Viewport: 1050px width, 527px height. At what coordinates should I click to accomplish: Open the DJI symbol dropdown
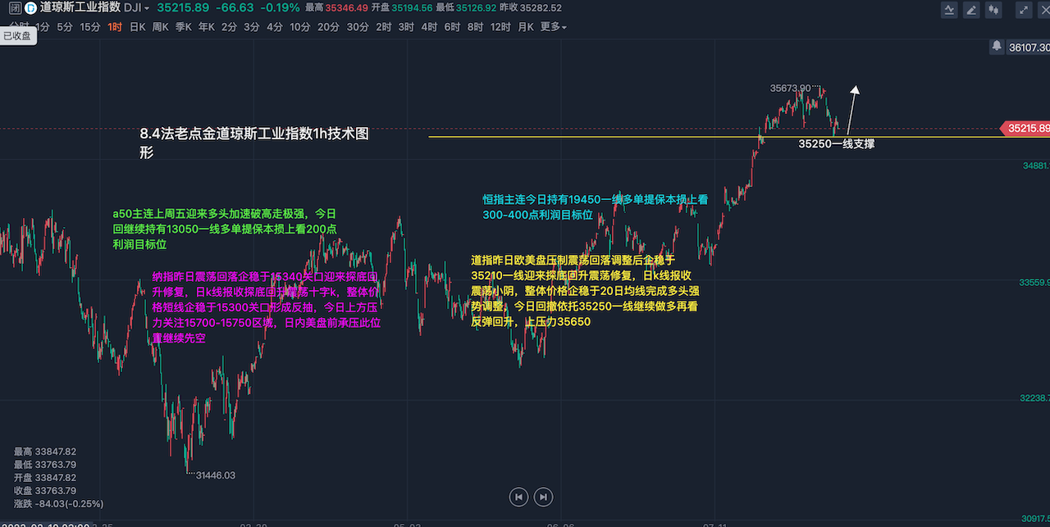[135, 8]
